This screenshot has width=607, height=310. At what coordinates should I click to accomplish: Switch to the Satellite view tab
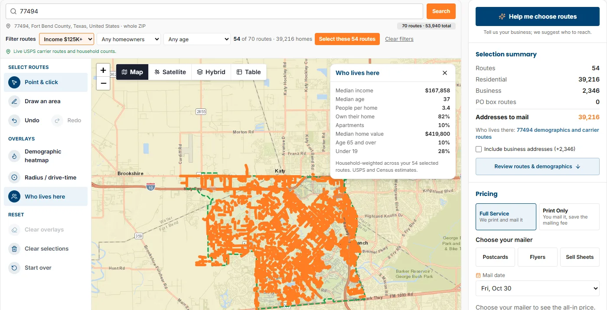pos(170,72)
